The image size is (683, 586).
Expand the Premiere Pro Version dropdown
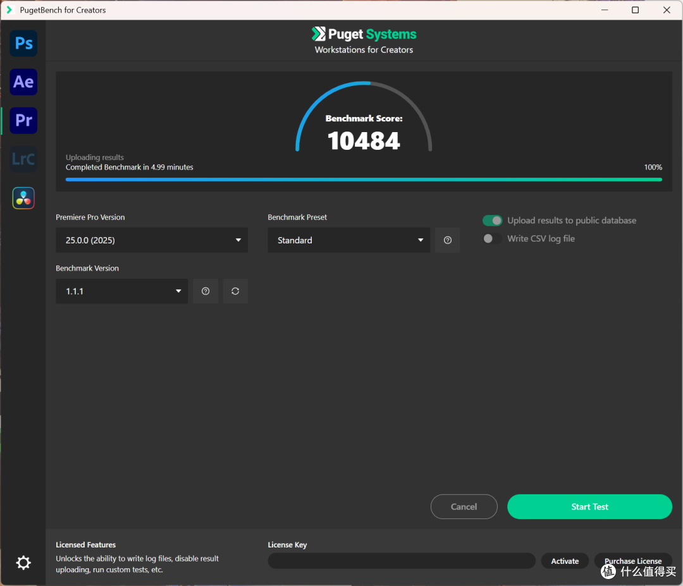click(152, 240)
